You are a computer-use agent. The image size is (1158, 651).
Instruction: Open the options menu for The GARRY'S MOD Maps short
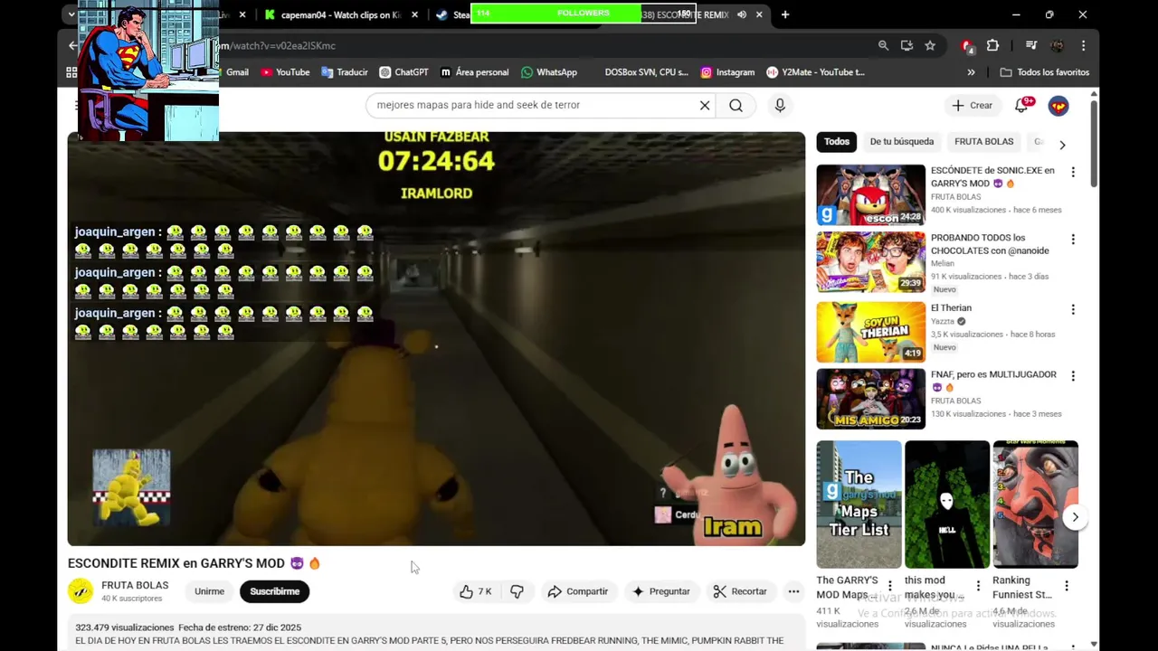tap(889, 586)
